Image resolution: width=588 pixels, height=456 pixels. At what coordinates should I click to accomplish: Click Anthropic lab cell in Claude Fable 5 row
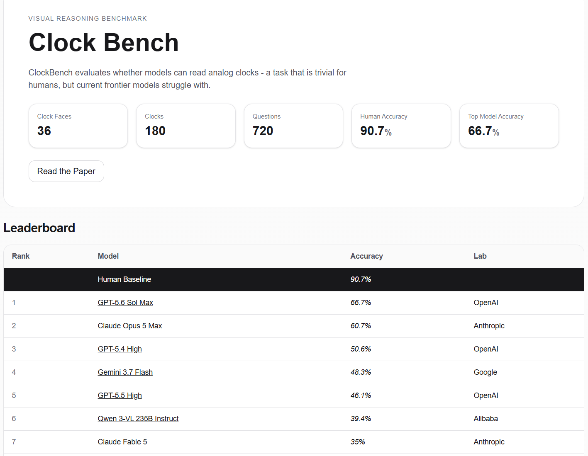point(489,442)
